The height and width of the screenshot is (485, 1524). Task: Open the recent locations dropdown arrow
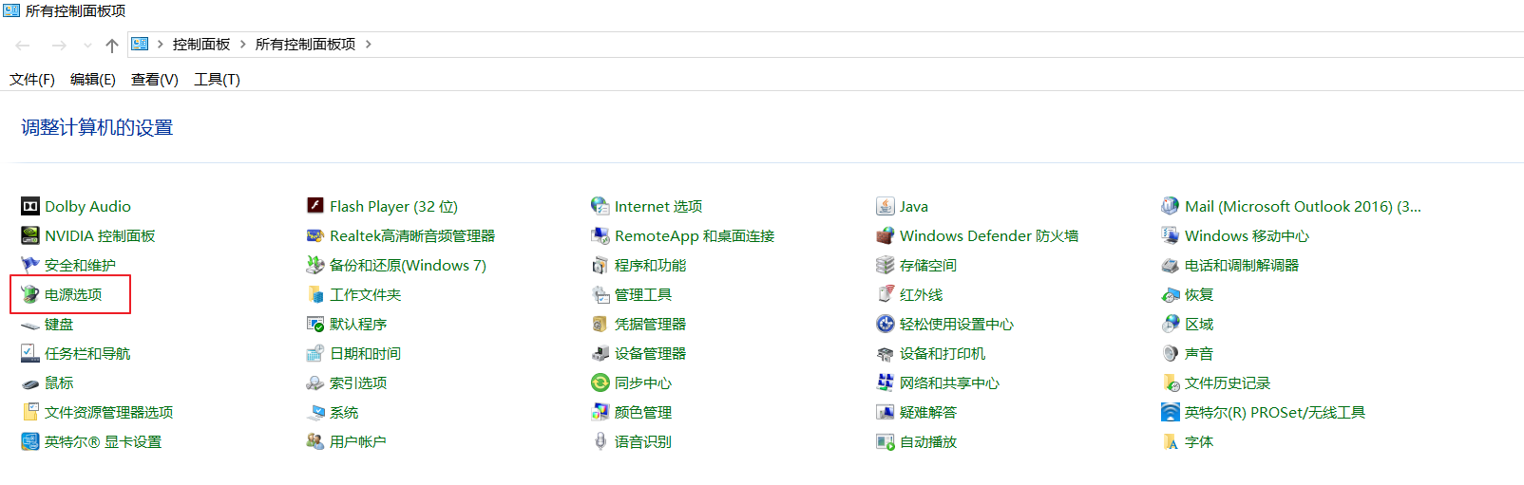87,45
